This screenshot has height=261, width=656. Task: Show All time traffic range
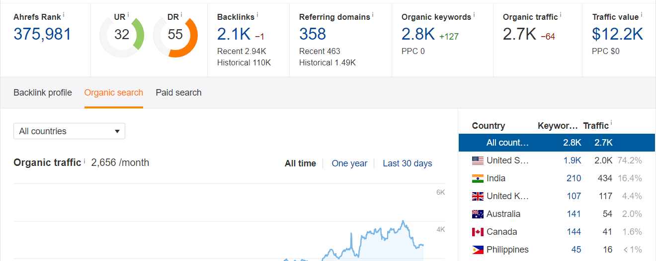pyautogui.click(x=300, y=163)
